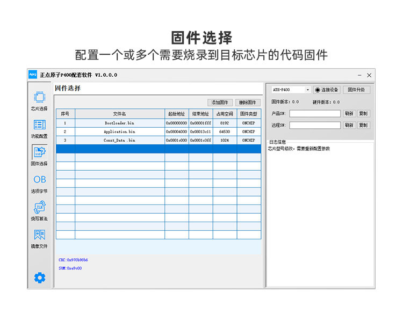Click the 1024 size cell
Screen dimensions: 403x321
coord(225,140)
